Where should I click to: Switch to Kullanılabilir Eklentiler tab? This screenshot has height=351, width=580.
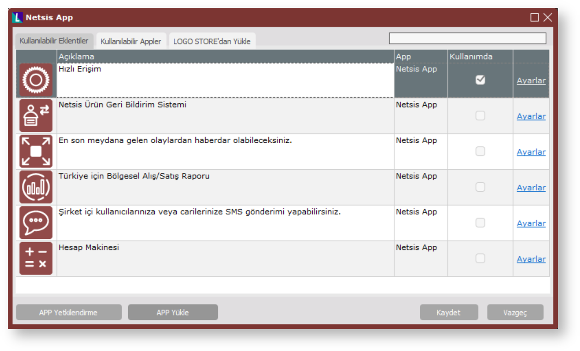[x=54, y=41]
